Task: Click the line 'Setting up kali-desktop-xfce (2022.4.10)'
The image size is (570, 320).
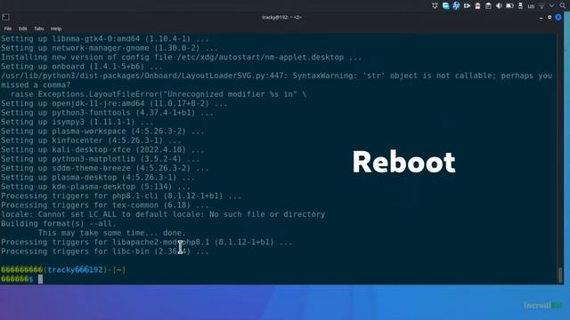Action: [102, 149]
